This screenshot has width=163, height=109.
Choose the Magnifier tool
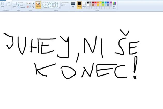pos(33,7)
